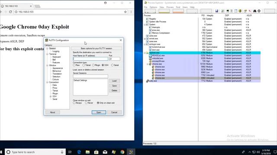Toggle the Show Lower Pane icon
The image size is (277, 155).
click(x=235, y=11)
